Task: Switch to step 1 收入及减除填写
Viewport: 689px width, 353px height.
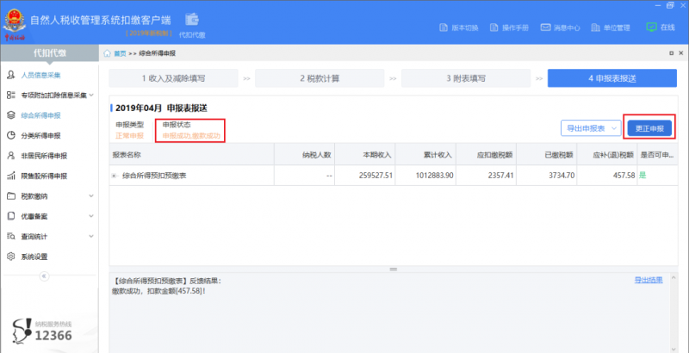Action: click(173, 78)
